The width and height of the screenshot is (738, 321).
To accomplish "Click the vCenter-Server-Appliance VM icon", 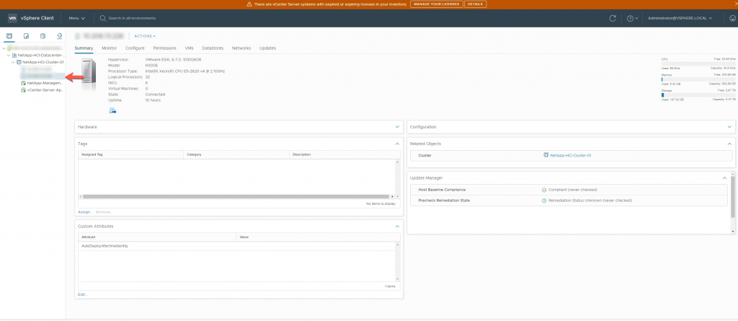I will tap(23, 89).
